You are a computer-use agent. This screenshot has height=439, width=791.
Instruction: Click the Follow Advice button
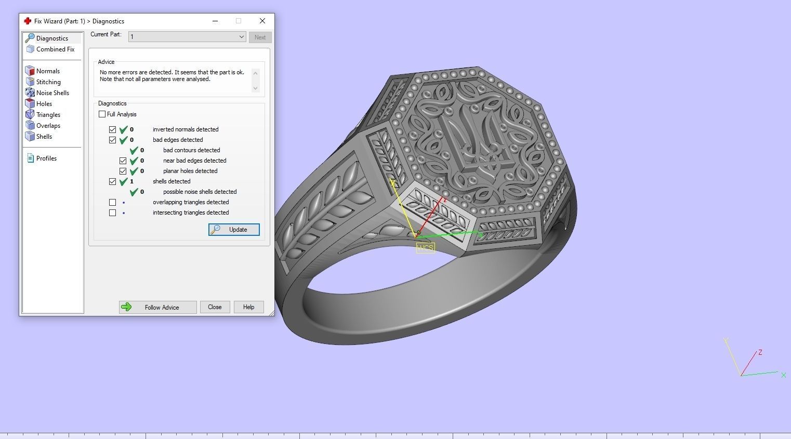(158, 307)
